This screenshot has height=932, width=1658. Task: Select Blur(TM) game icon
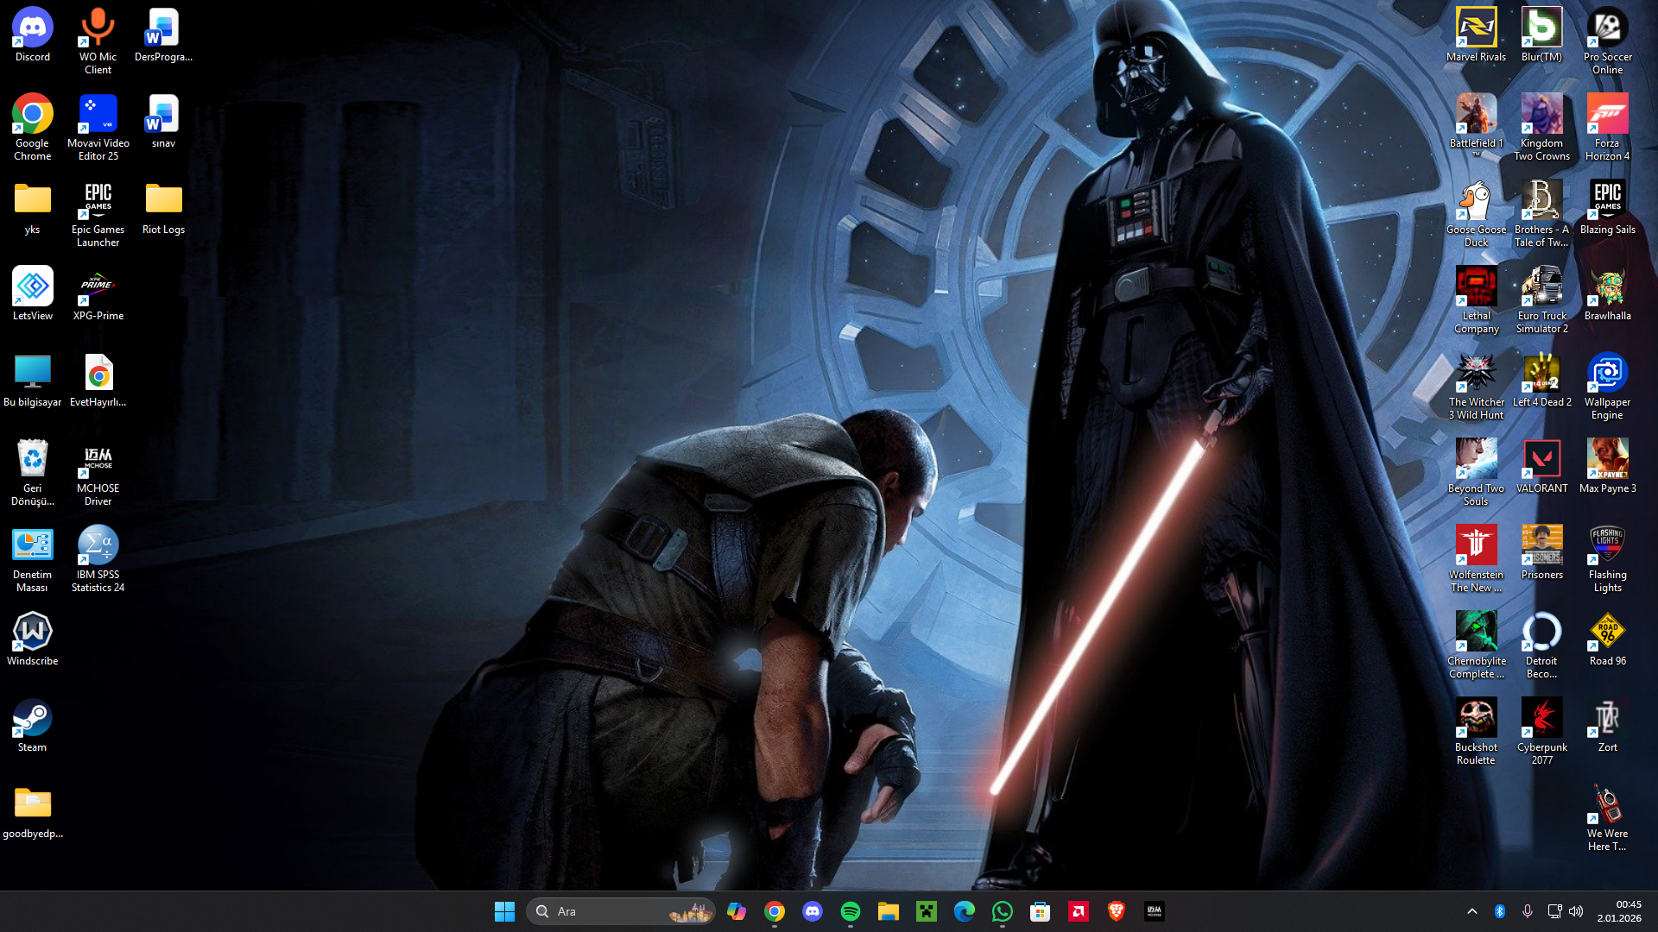click(1541, 35)
